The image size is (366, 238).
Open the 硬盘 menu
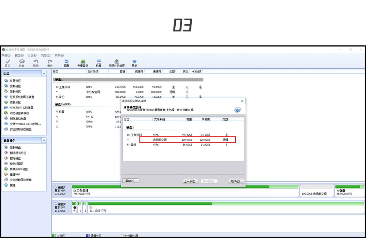point(19,55)
